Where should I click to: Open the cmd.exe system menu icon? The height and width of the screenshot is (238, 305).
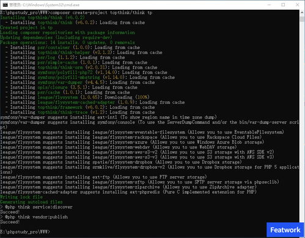[x=5, y=5]
